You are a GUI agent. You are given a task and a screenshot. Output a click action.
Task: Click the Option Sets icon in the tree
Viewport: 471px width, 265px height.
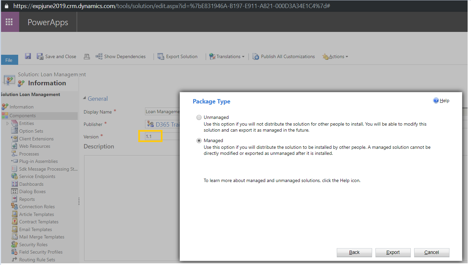(14, 131)
